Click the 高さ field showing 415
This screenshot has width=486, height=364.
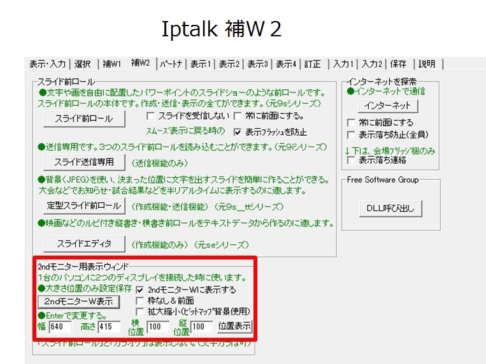[110, 327]
